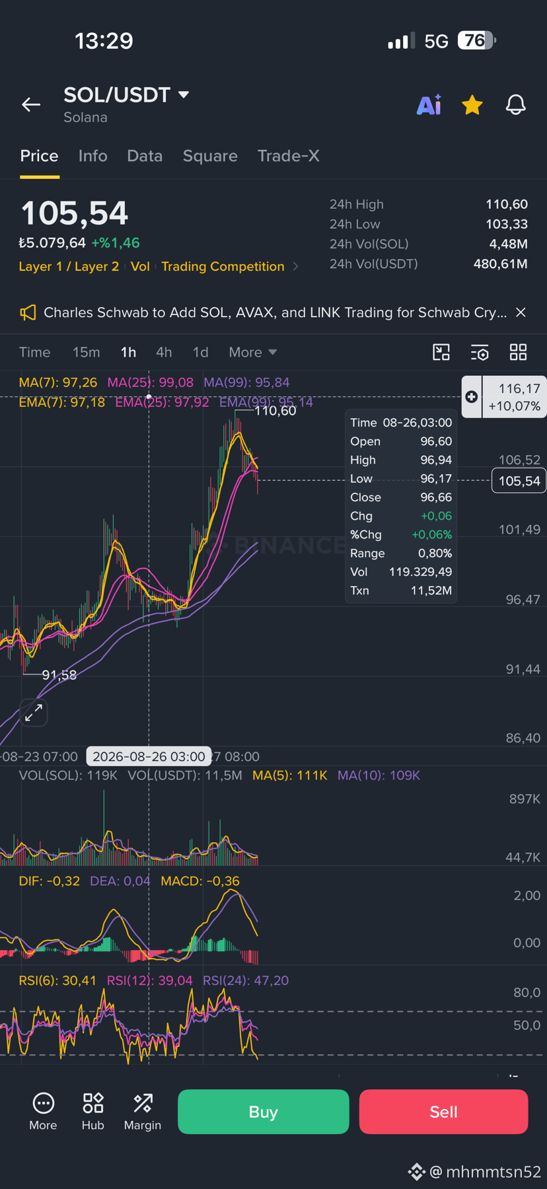
Task: Expand the More timeframes dropdown
Action: 253,352
